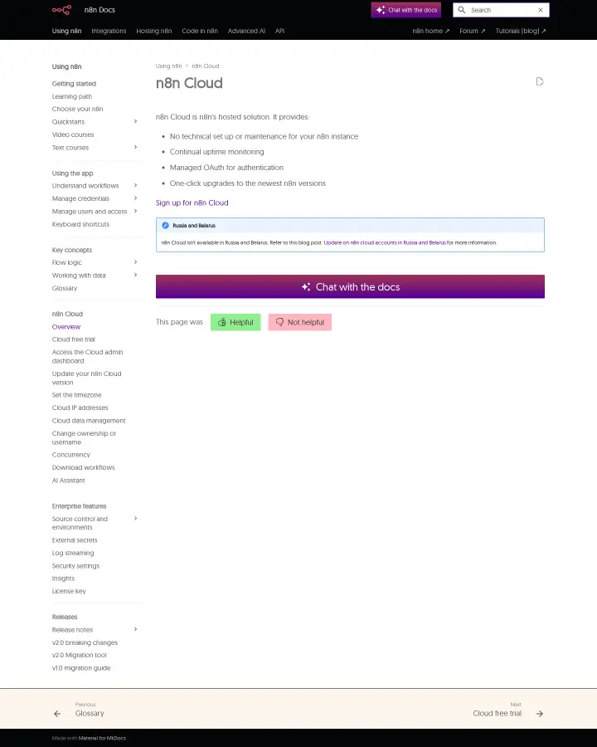This screenshot has width=597, height=747.
Task: Open the Tutorials (blog) link
Action: click(x=521, y=31)
